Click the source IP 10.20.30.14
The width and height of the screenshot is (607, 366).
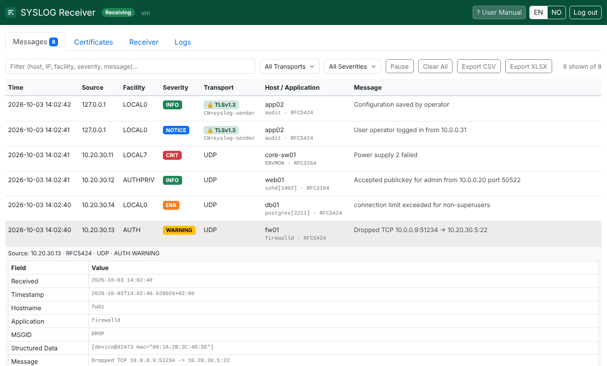click(98, 205)
